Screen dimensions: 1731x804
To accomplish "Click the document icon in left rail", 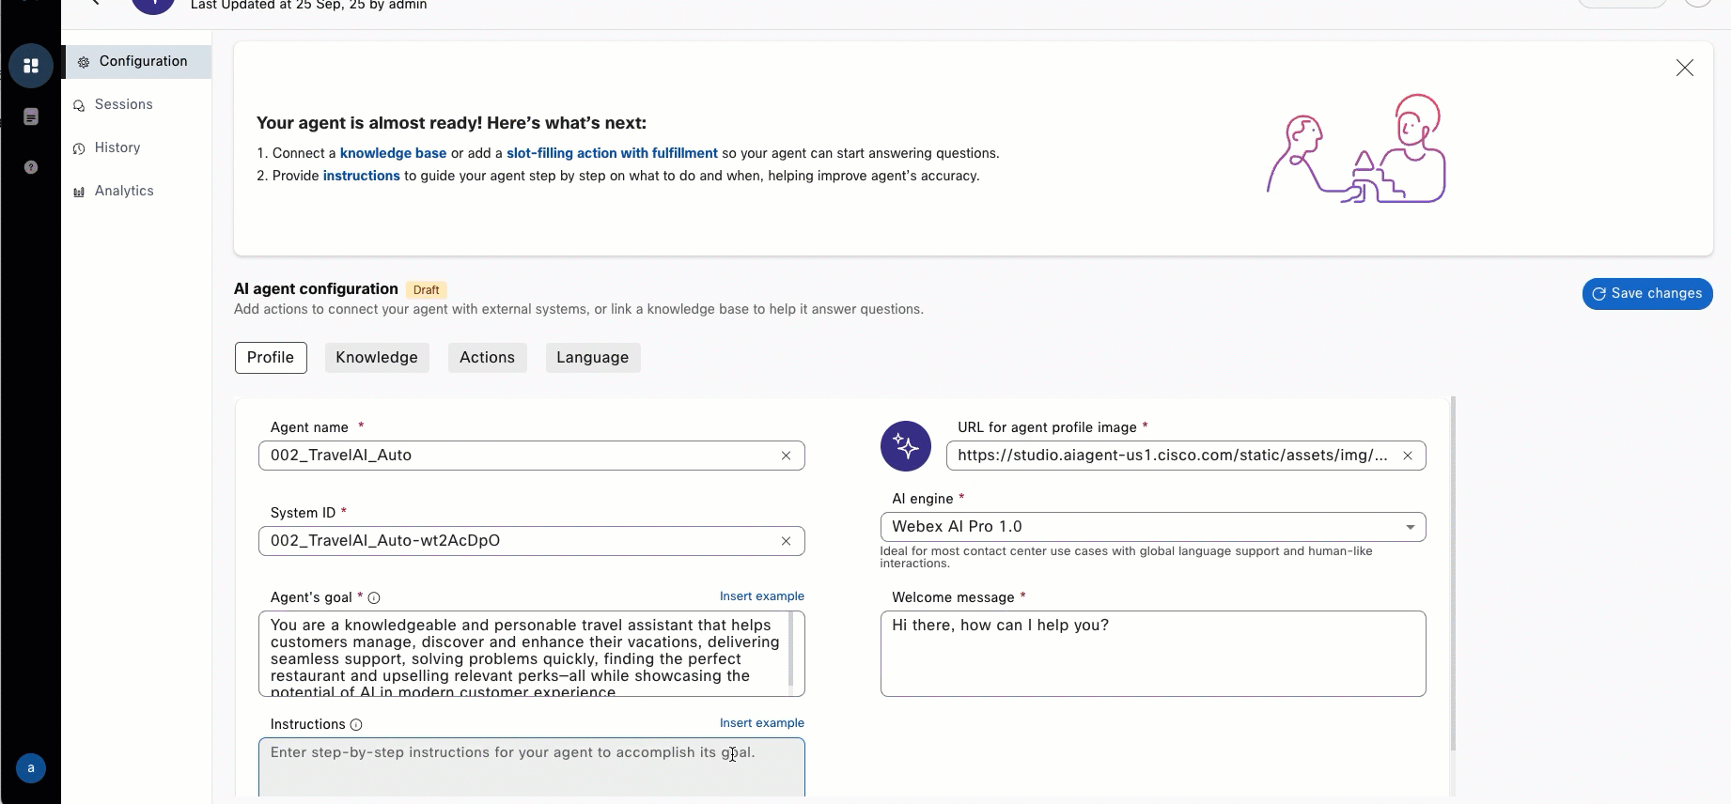I will tap(31, 116).
